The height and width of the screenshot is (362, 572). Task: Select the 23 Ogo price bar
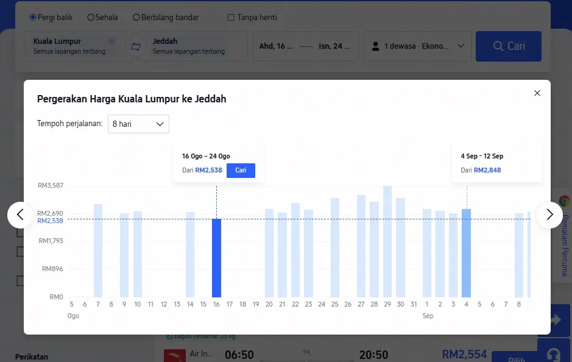pyautogui.click(x=309, y=254)
